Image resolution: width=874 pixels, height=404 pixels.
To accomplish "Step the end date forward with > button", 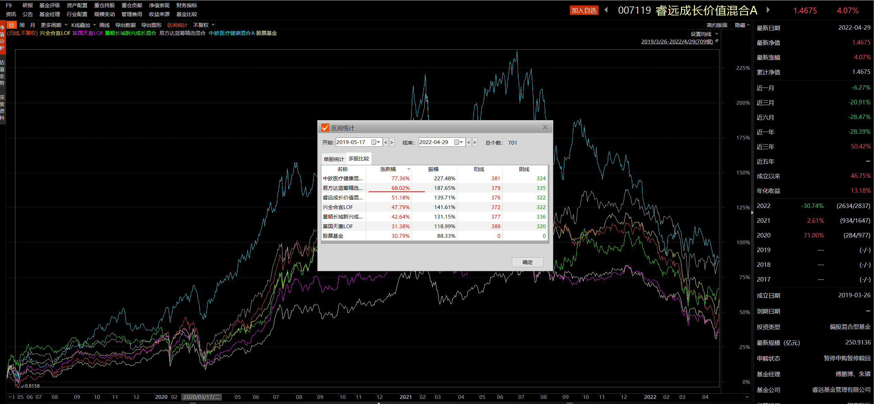I will click(x=475, y=142).
